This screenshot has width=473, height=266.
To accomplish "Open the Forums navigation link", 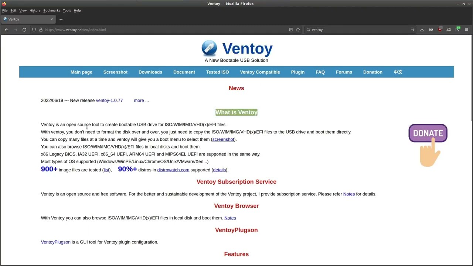I will coord(344,72).
